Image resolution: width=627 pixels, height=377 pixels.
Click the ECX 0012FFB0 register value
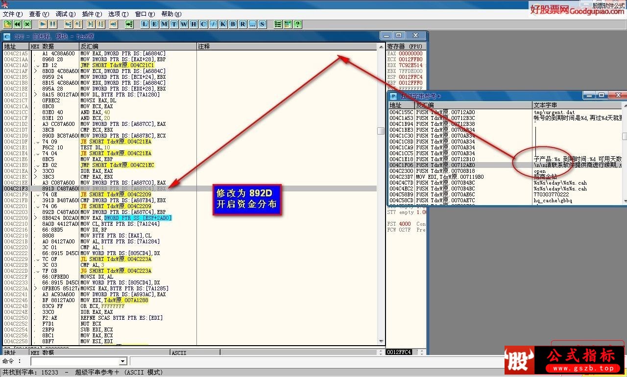pos(410,59)
